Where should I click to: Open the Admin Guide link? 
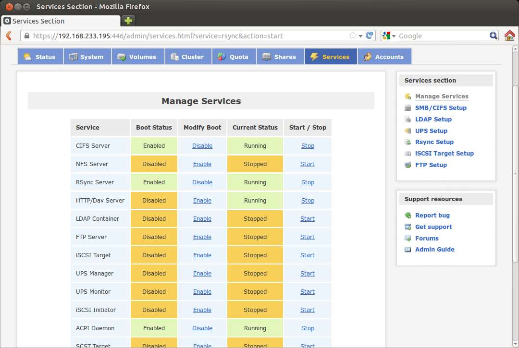pyautogui.click(x=434, y=250)
